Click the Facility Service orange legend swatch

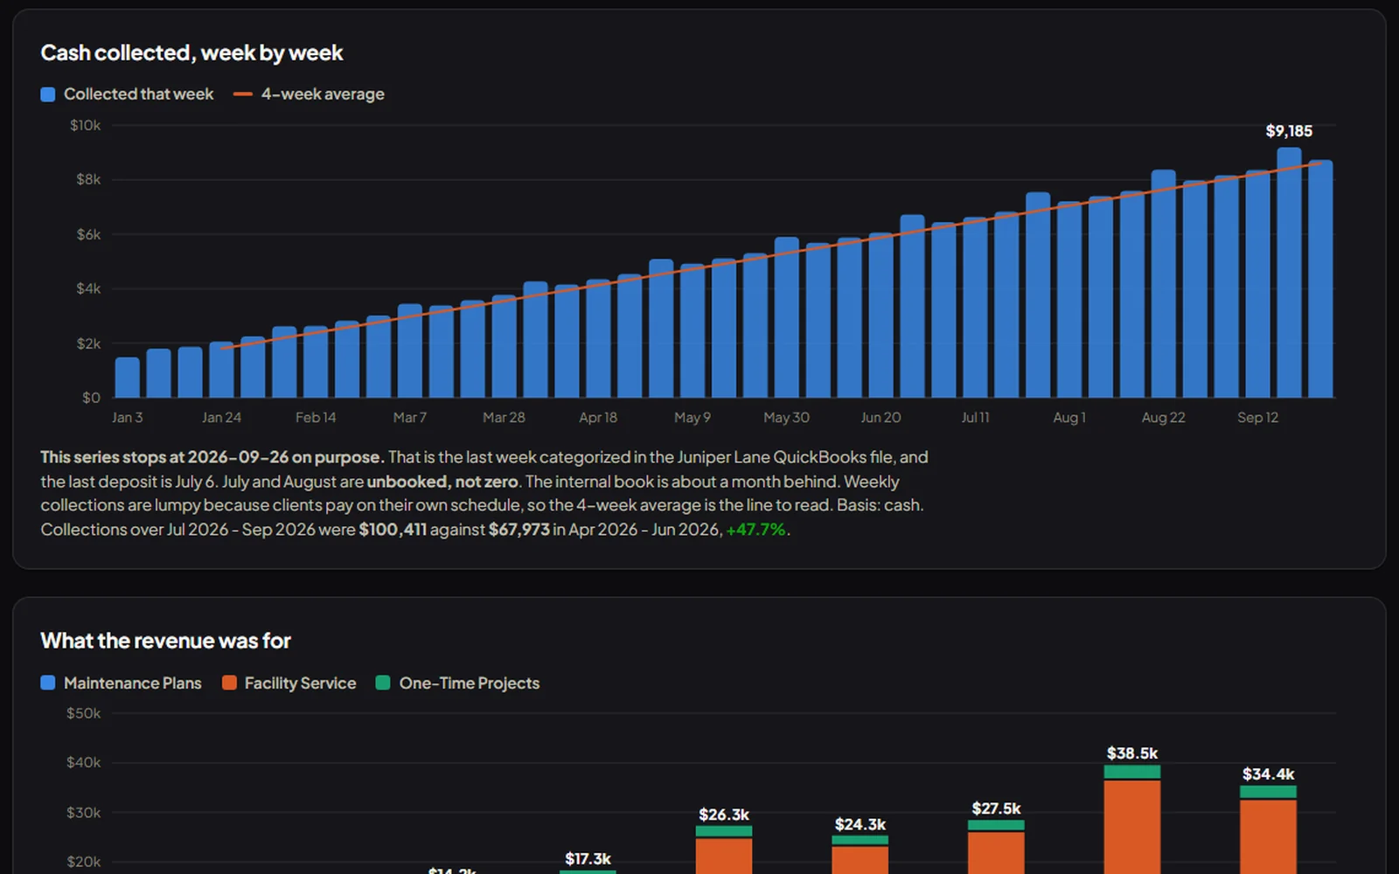point(229,683)
